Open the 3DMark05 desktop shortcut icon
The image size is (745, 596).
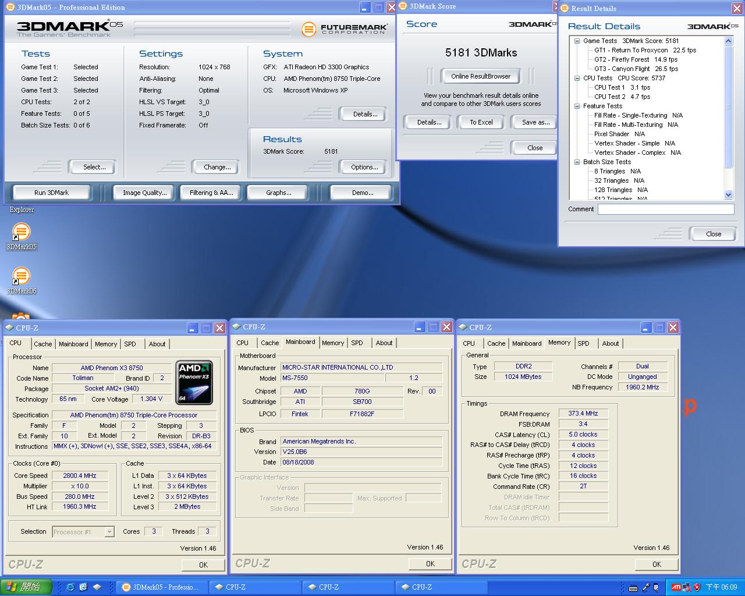(21, 232)
